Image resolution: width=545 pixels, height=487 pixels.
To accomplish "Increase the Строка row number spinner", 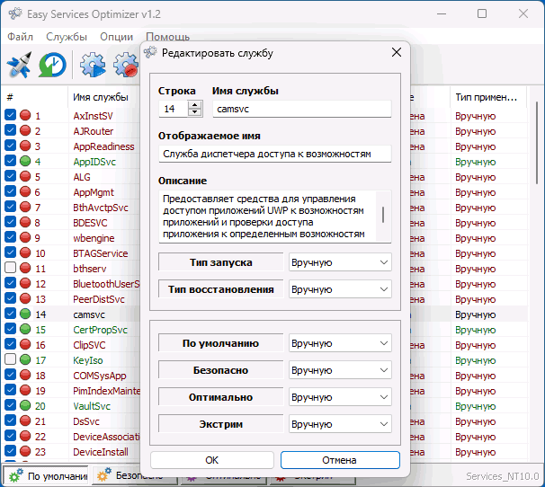I will 194,105.
